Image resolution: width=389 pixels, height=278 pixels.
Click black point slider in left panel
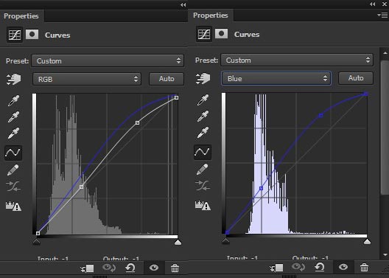37,242
